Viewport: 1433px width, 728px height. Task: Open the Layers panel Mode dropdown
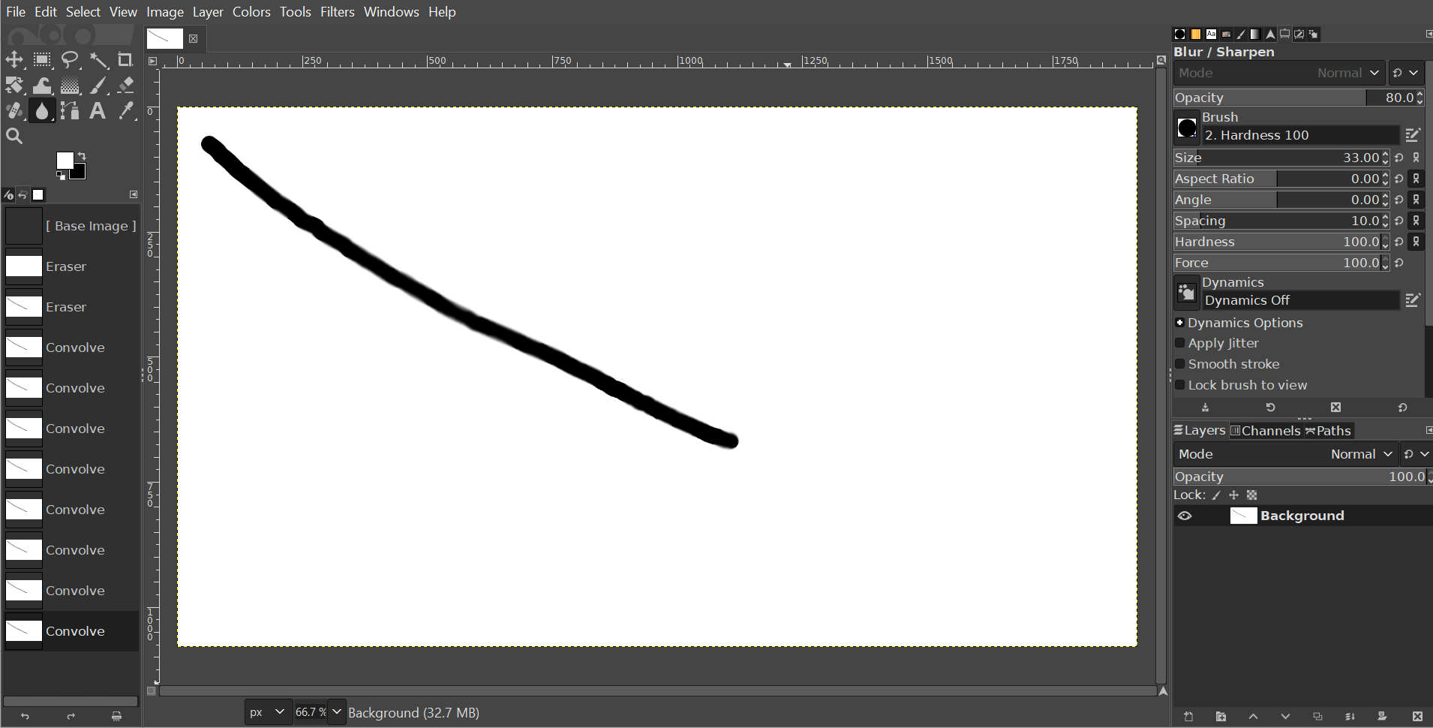pos(1286,454)
